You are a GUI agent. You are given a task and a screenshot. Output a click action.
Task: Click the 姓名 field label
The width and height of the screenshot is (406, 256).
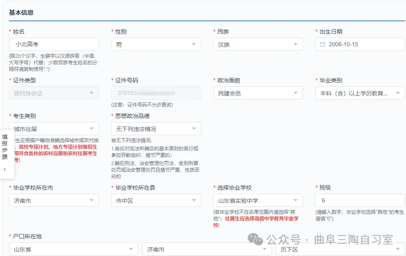point(19,32)
